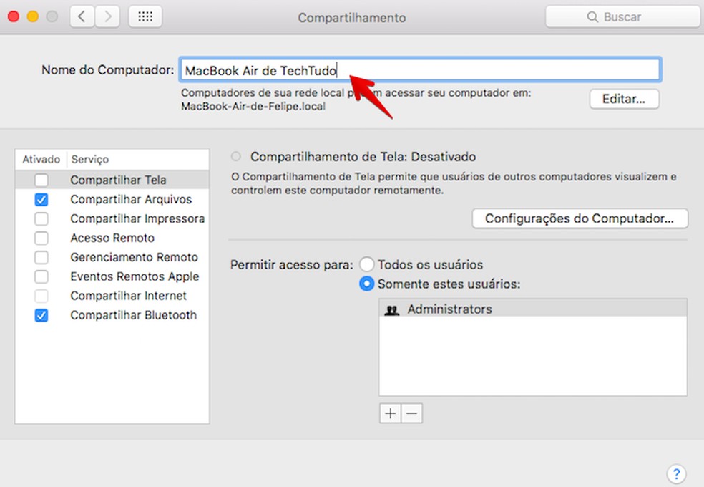The height and width of the screenshot is (487, 704).
Task: Remove user with the minus button
Action: (x=411, y=413)
